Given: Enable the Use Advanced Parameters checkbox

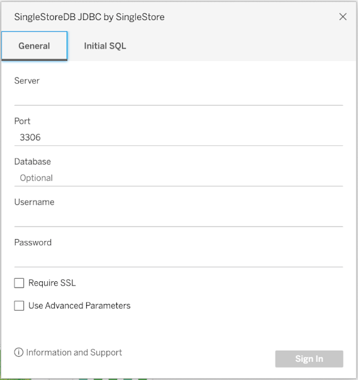Looking at the screenshot, I should [x=19, y=306].
